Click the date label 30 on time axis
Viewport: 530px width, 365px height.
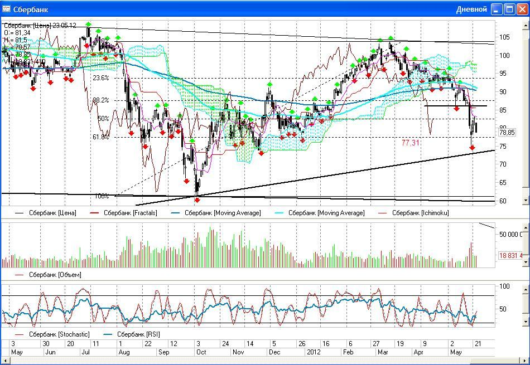[x=46, y=344]
